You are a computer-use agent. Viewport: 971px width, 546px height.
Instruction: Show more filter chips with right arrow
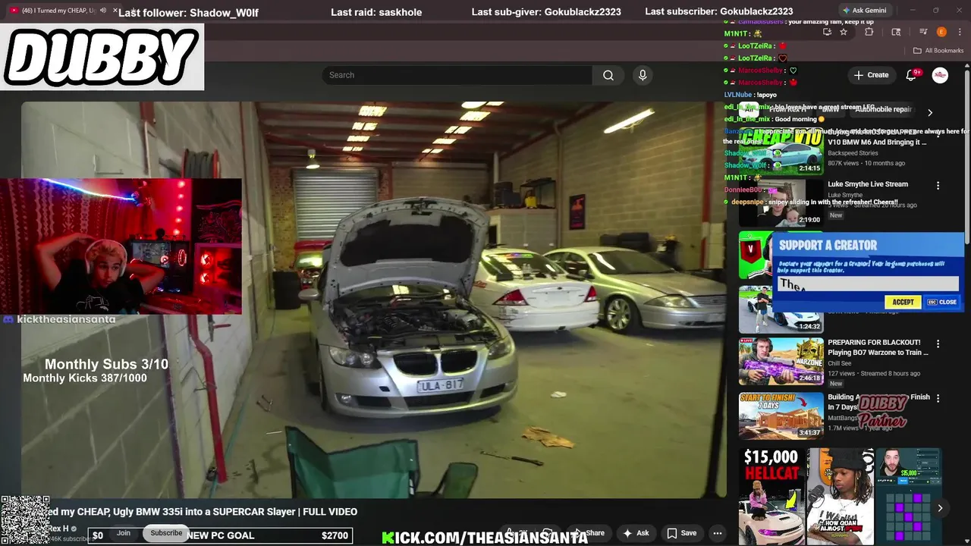click(x=930, y=112)
